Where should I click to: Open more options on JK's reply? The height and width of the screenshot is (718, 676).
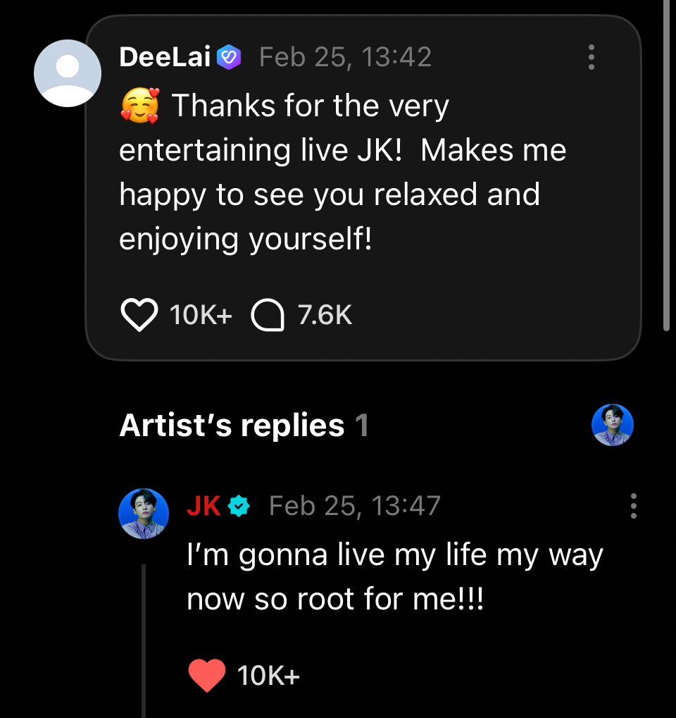[x=634, y=506]
